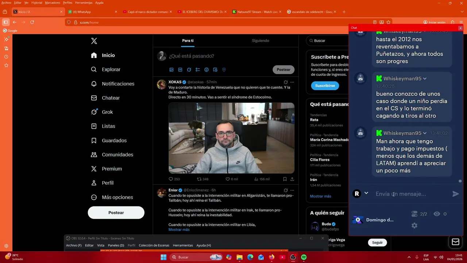Follow Rodrigo Vega with Seguir button
This screenshot has width=467, height=263.
coord(377,243)
